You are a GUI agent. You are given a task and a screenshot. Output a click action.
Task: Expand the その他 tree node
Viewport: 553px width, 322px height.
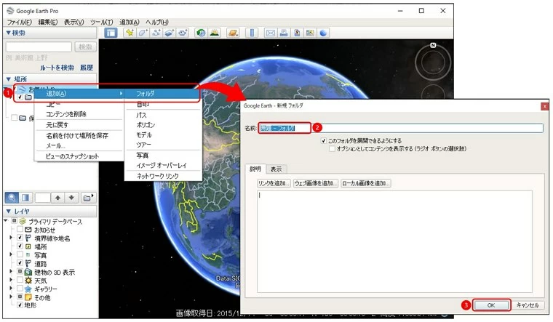pyautogui.click(x=12, y=297)
